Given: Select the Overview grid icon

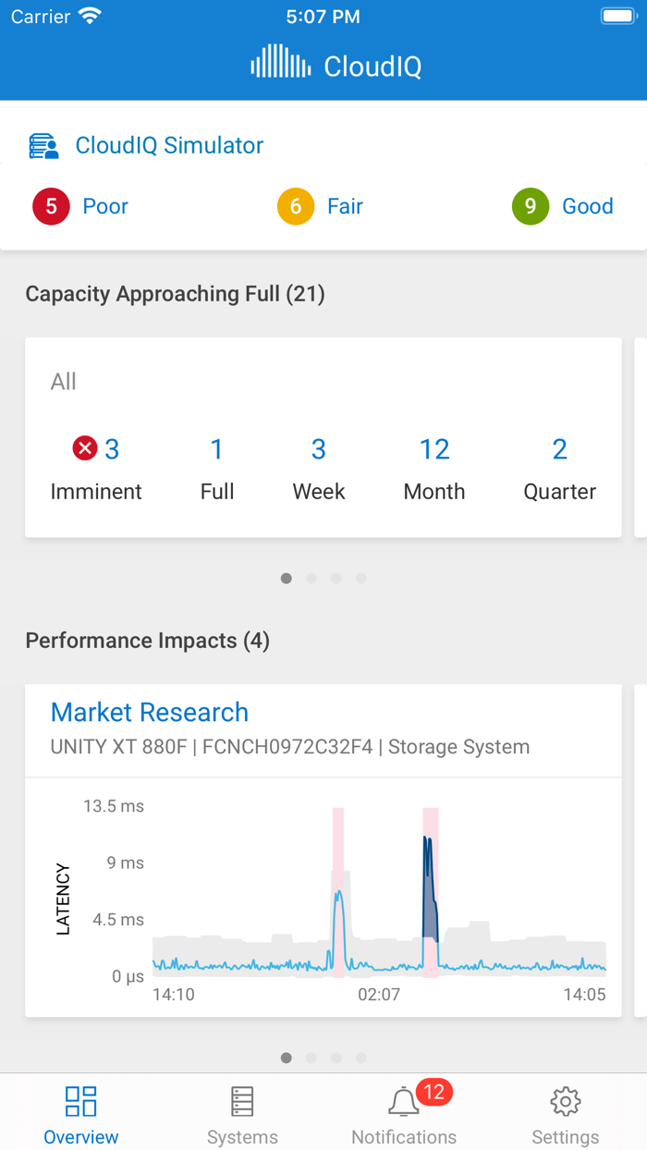Looking at the screenshot, I should click(x=80, y=1101).
